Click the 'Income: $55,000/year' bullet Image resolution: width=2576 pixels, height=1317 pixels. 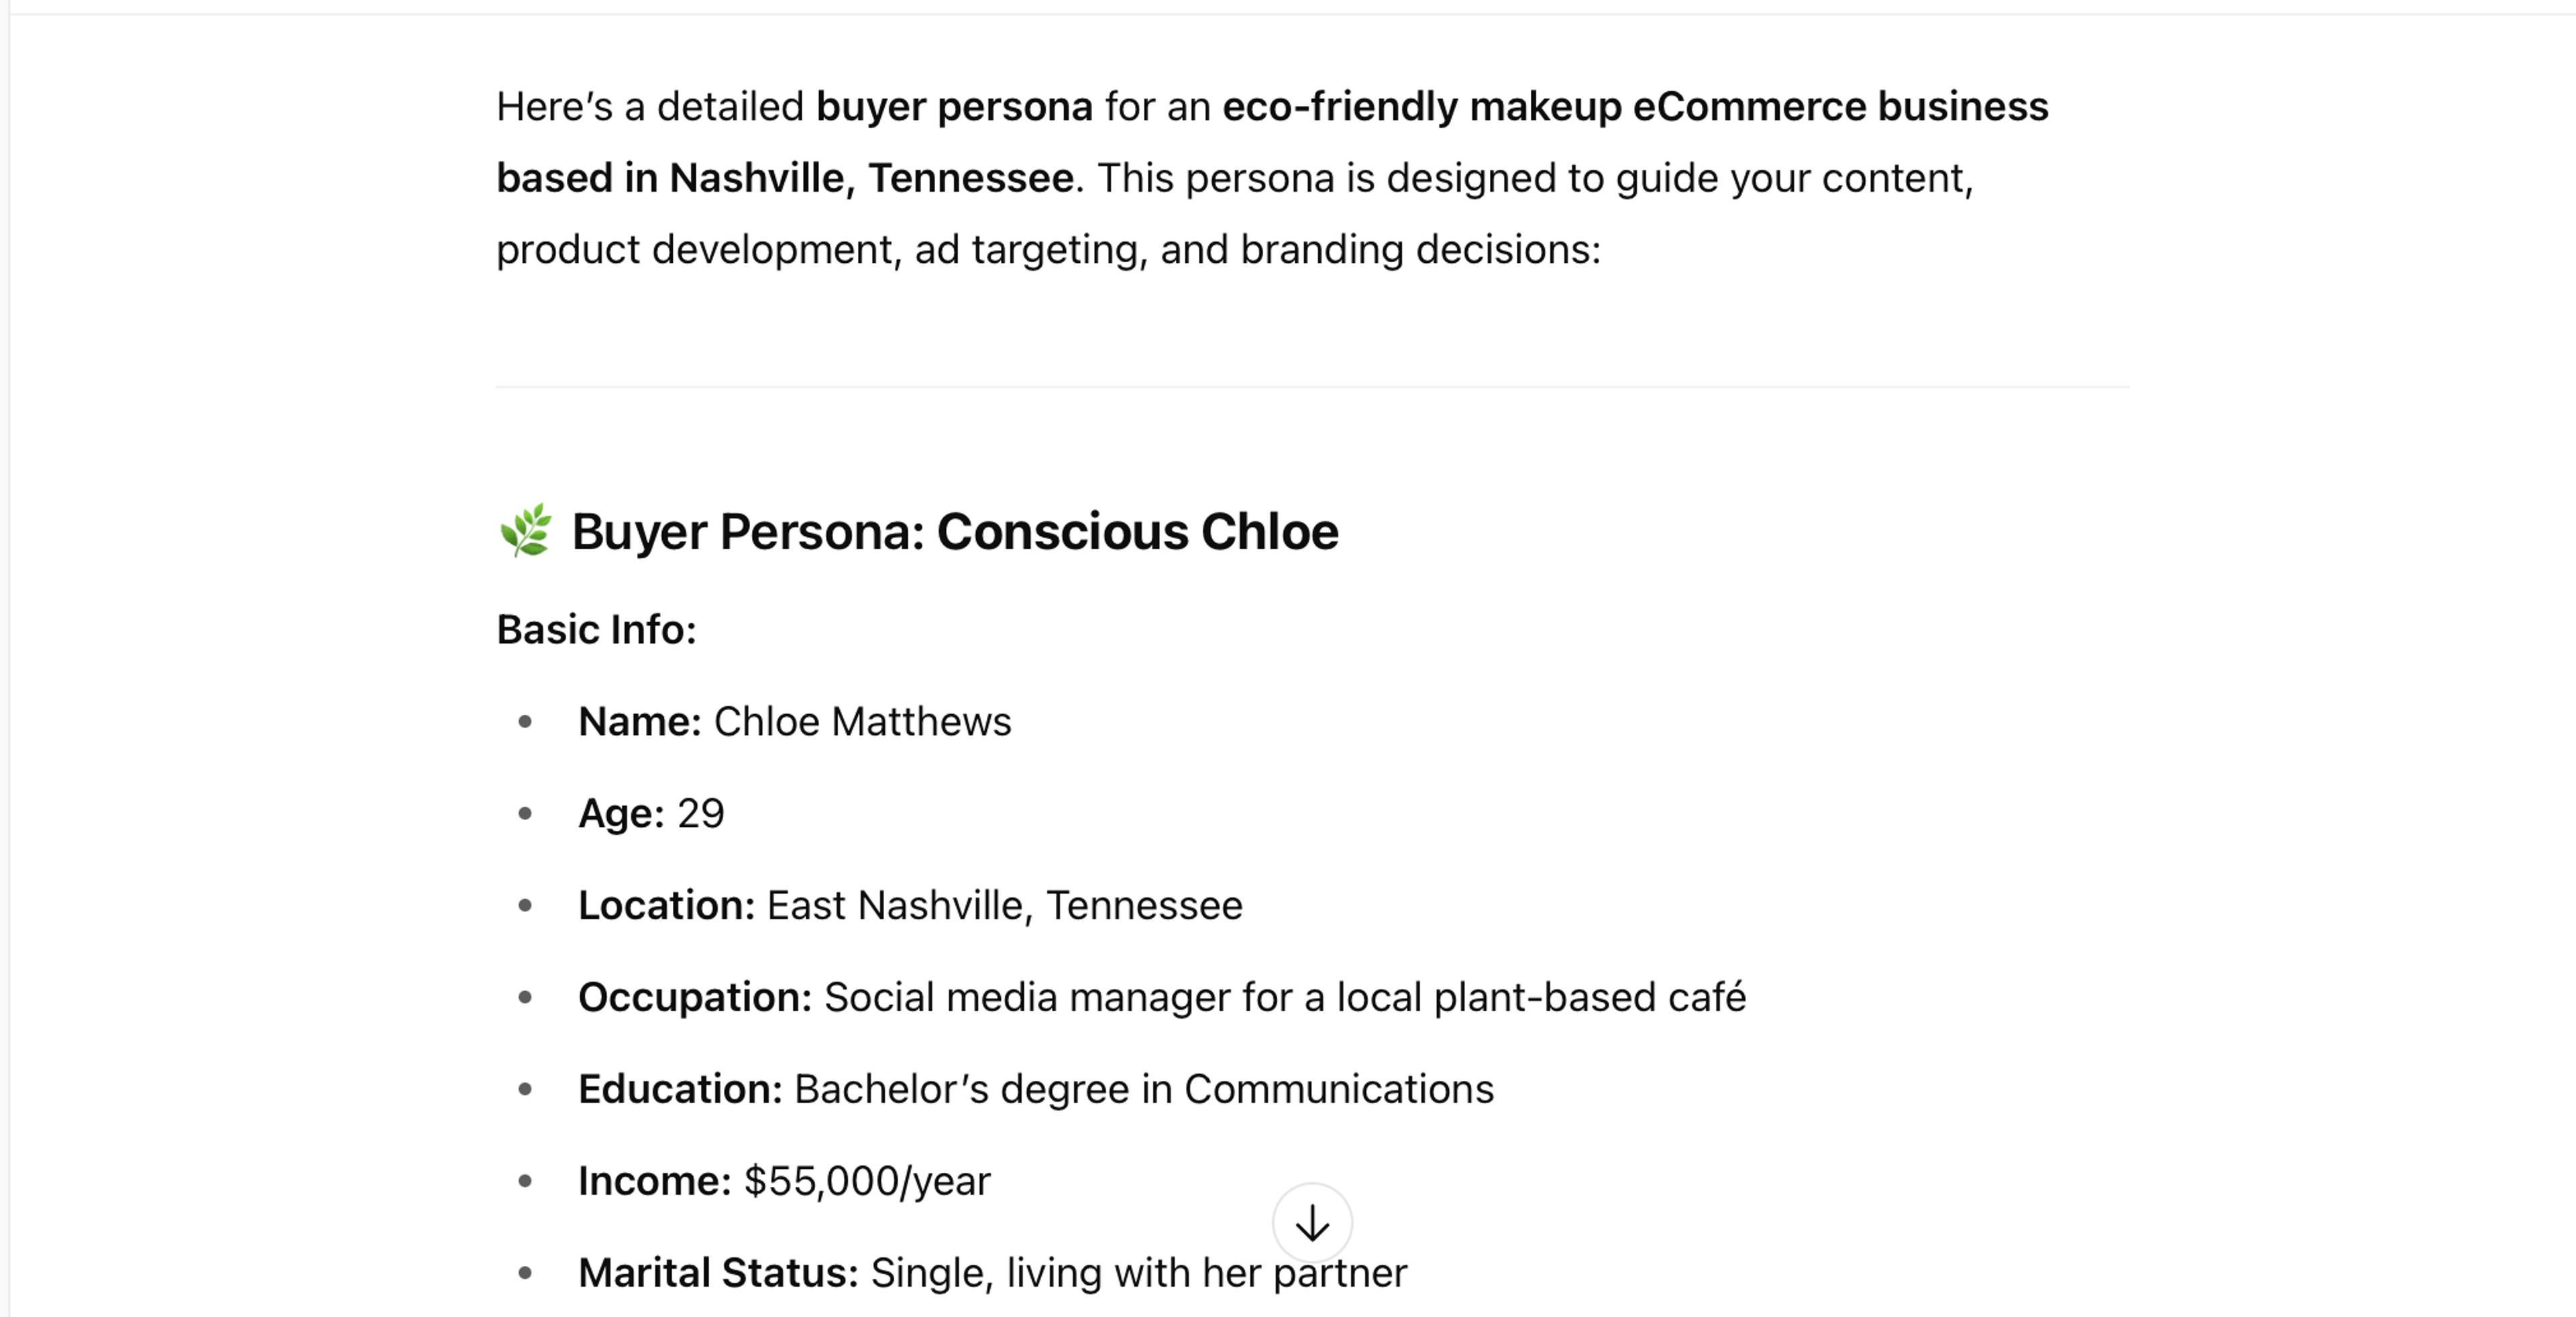tap(783, 1180)
